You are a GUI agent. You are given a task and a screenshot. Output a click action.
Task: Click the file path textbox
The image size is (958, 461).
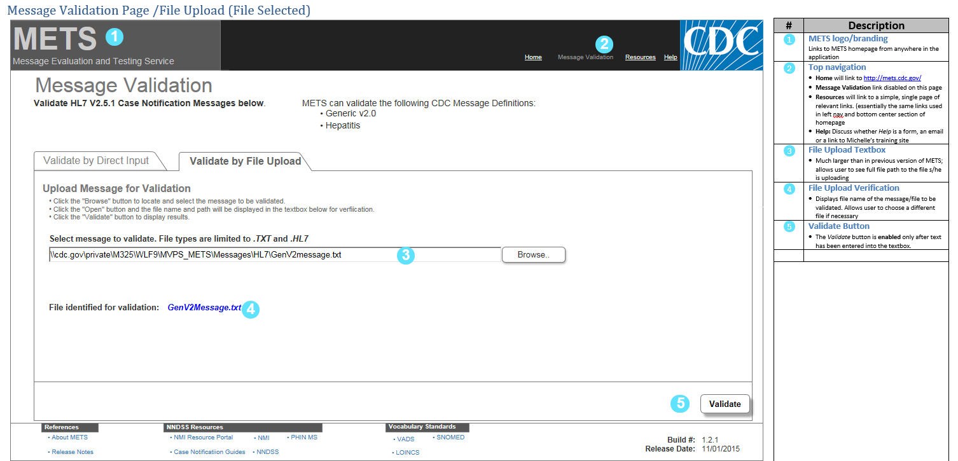[275, 254]
